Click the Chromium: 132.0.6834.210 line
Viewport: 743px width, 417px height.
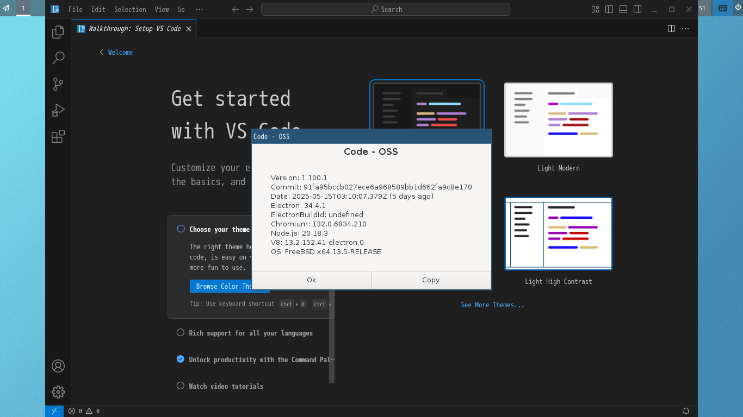coord(319,224)
